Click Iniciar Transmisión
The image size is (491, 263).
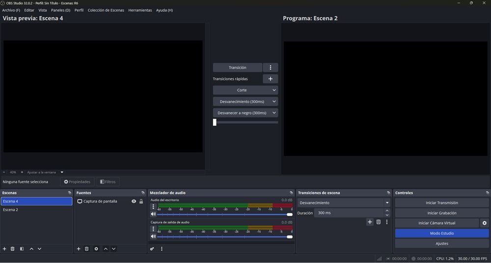pos(442,203)
